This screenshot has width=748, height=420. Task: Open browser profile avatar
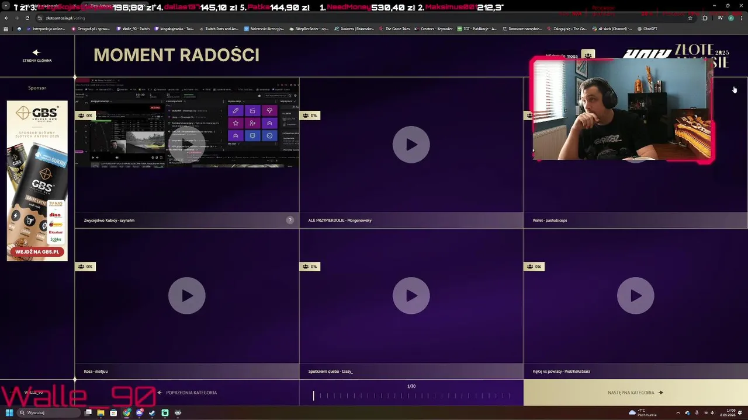point(730,18)
